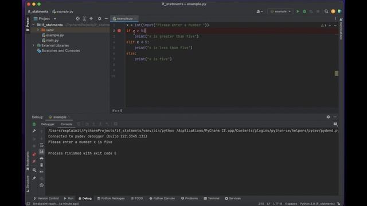
Task: Open Debug panel gear settings
Action: pos(328,117)
